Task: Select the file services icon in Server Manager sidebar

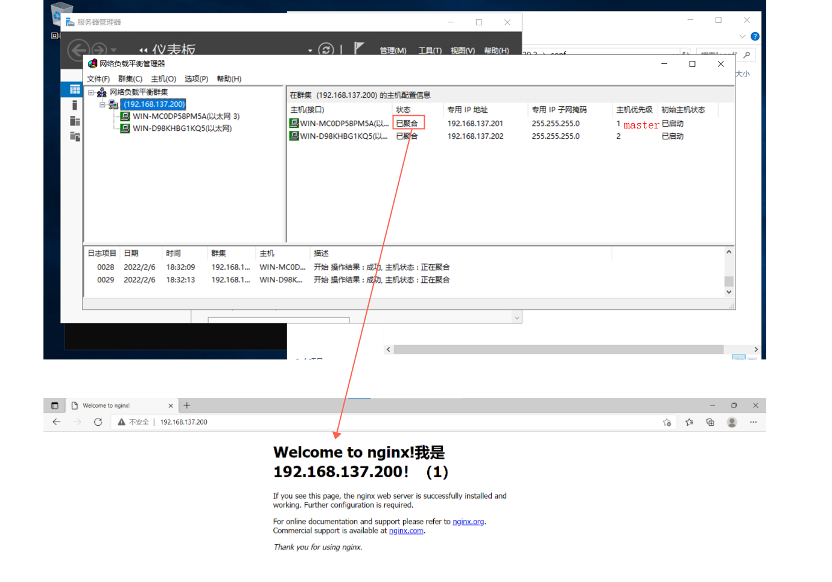Action: point(75,137)
